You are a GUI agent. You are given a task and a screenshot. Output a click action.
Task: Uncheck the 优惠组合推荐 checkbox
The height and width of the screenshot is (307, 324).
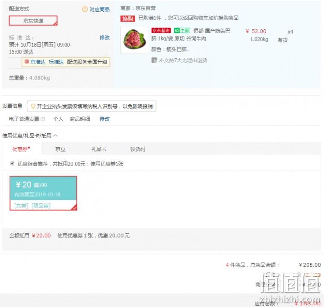point(13,164)
